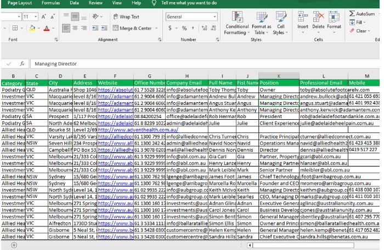Apply Comma Style number format

point(193,28)
